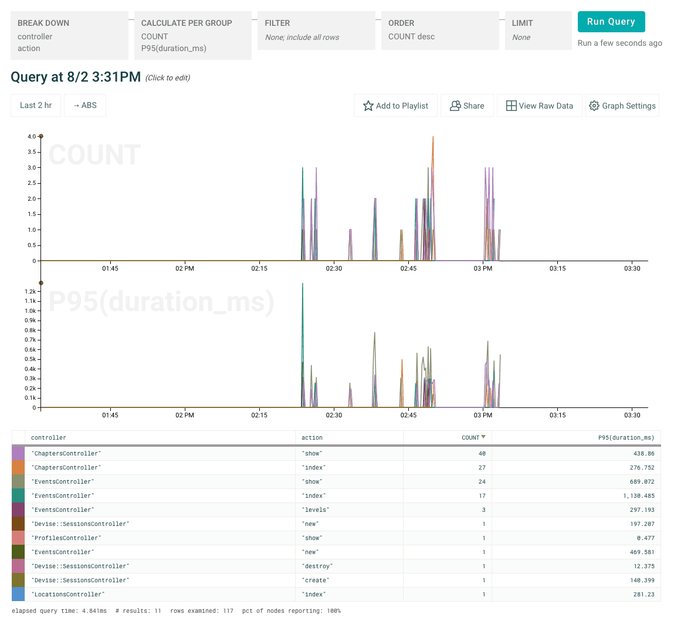The image size is (674, 624).
Task: Click the handle atop the COUNT chart y-axis
Action: pyautogui.click(x=40, y=136)
